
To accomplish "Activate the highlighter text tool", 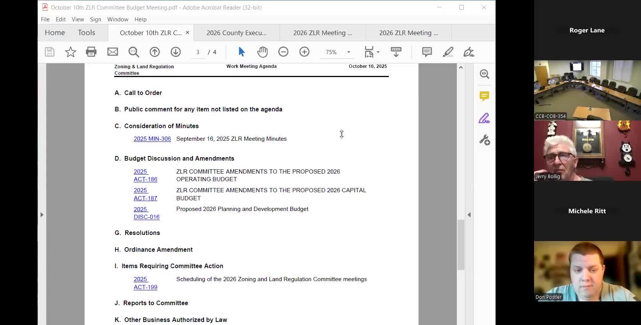I will [448, 52].
